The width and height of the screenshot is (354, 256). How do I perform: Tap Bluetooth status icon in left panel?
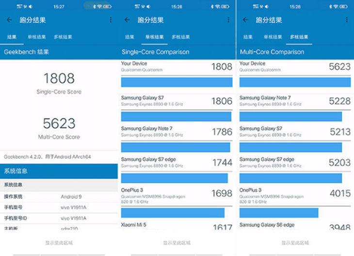95,6
